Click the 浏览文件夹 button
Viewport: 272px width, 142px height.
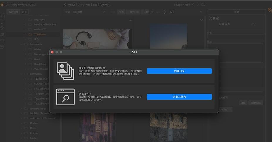[x=179, y=97]
